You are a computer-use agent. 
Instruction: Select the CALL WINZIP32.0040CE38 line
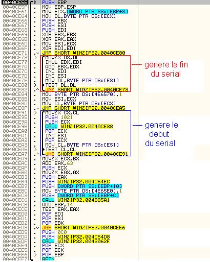tap(79, 127)
